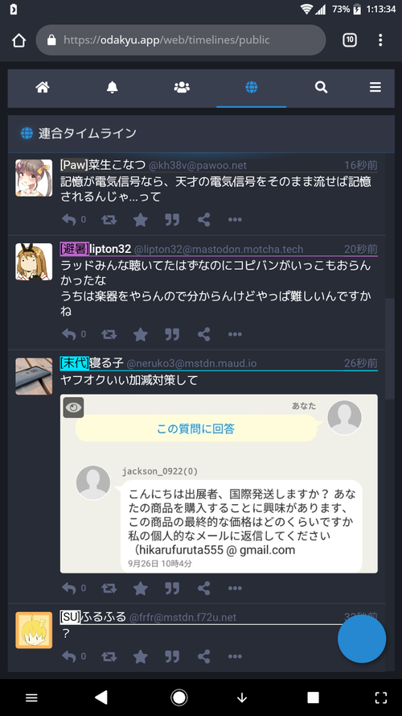Open the local timeline people icon

coord(182,87)
